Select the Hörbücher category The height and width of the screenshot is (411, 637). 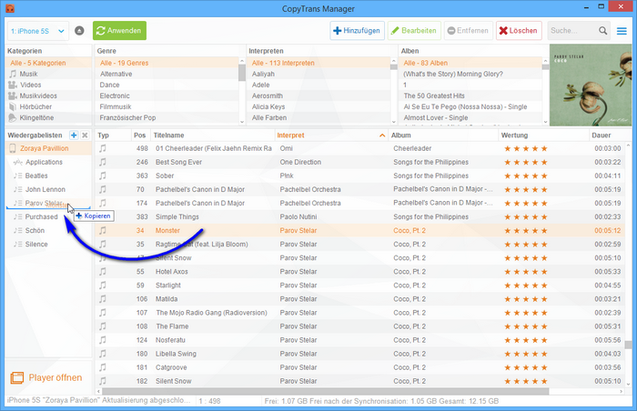point(35,106)
